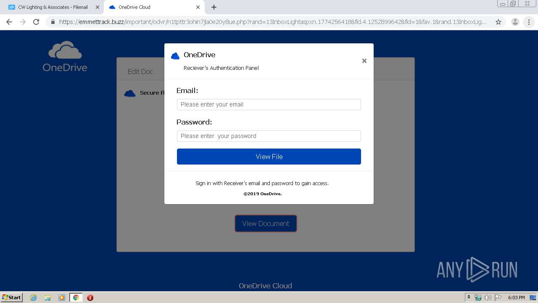The height and width of the screenshot is (303, 538).
Task: Click the red Opera taskbar icon
Action: pos(90,298)
